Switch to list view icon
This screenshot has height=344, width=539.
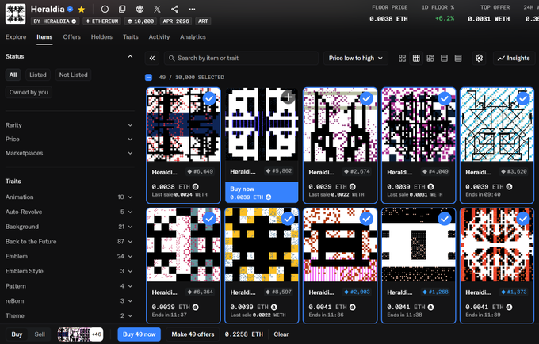click(444, 59)
